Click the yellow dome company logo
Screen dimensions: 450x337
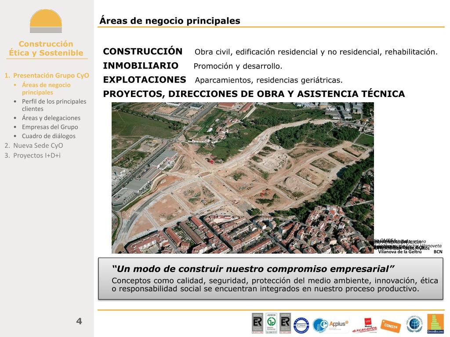46,21
